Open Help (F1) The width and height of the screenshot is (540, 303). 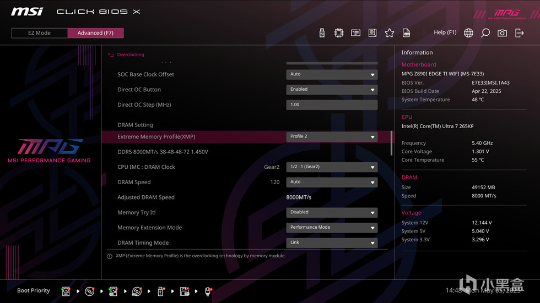tap(445, 32)
